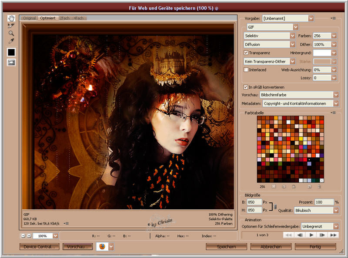The image size is (348, 258).
Task: Click the Abbrechen button
Action: coord(271,247)
